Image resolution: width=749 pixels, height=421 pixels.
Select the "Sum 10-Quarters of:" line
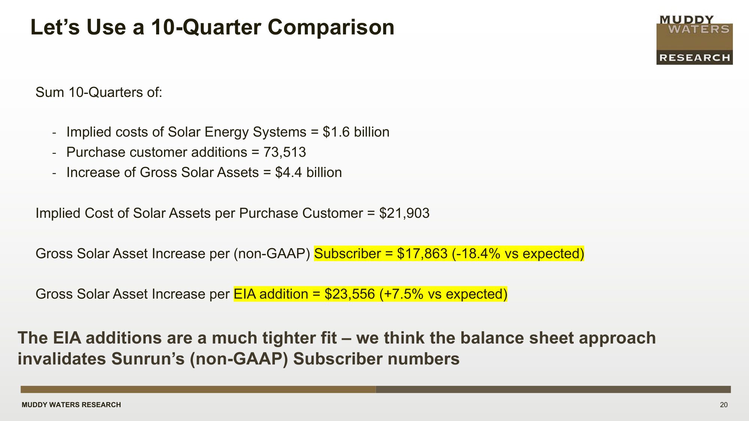point(99,92)
